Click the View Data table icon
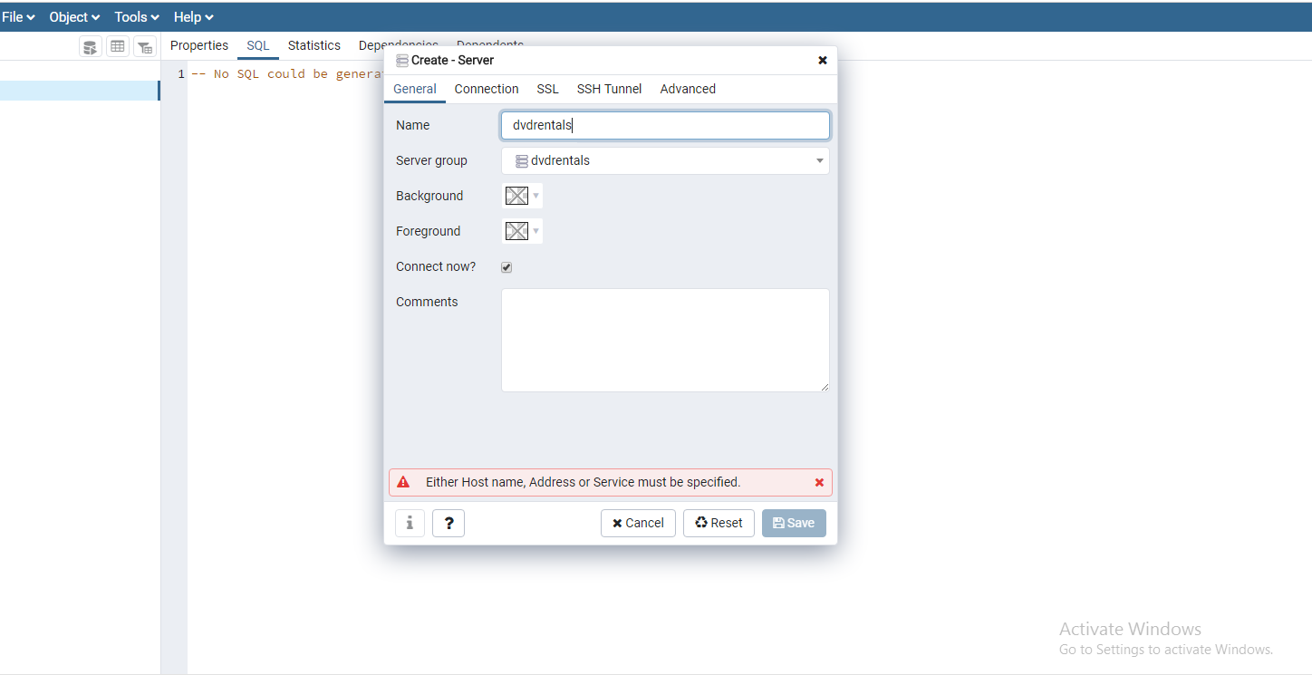The height and width of the screenshot is (675, 1312). click(x=118, y=47)
